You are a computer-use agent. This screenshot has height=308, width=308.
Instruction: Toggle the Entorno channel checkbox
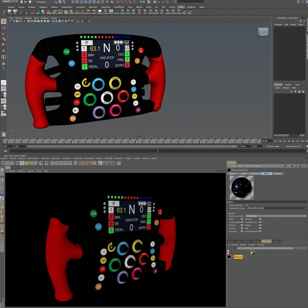coord(242,225)
